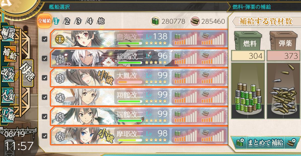Screen dimensions: 301x156
Task: Click the 全補給 resupply-all button
Action: click(x=45, y=21)
